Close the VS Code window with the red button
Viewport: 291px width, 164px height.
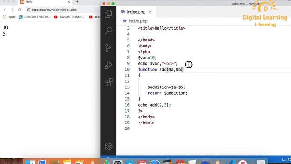click(x=104, y=4)
